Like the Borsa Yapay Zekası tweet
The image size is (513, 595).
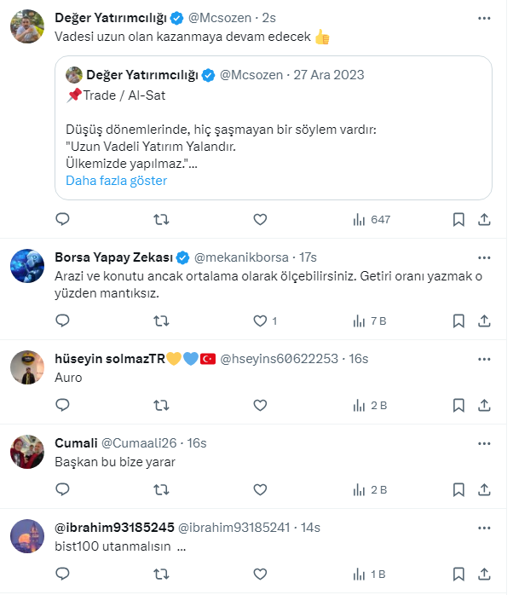coord(261,321)
